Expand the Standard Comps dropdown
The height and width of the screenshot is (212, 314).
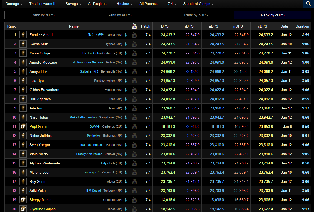[x=199, y=4]
